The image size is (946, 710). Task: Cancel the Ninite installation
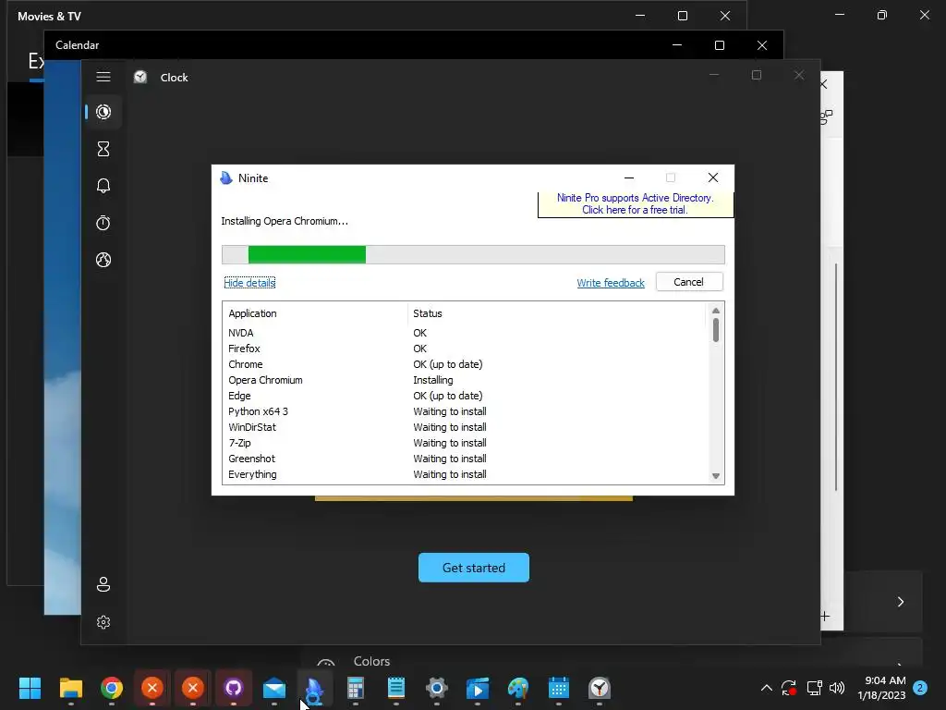689,282
